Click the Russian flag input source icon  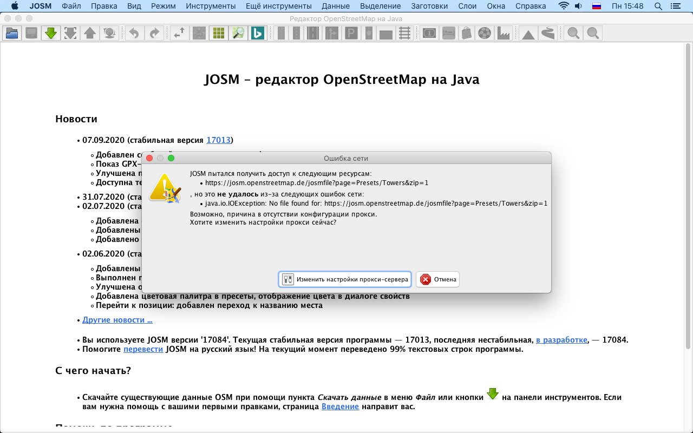pyautogui.click(x=597, y=6)
